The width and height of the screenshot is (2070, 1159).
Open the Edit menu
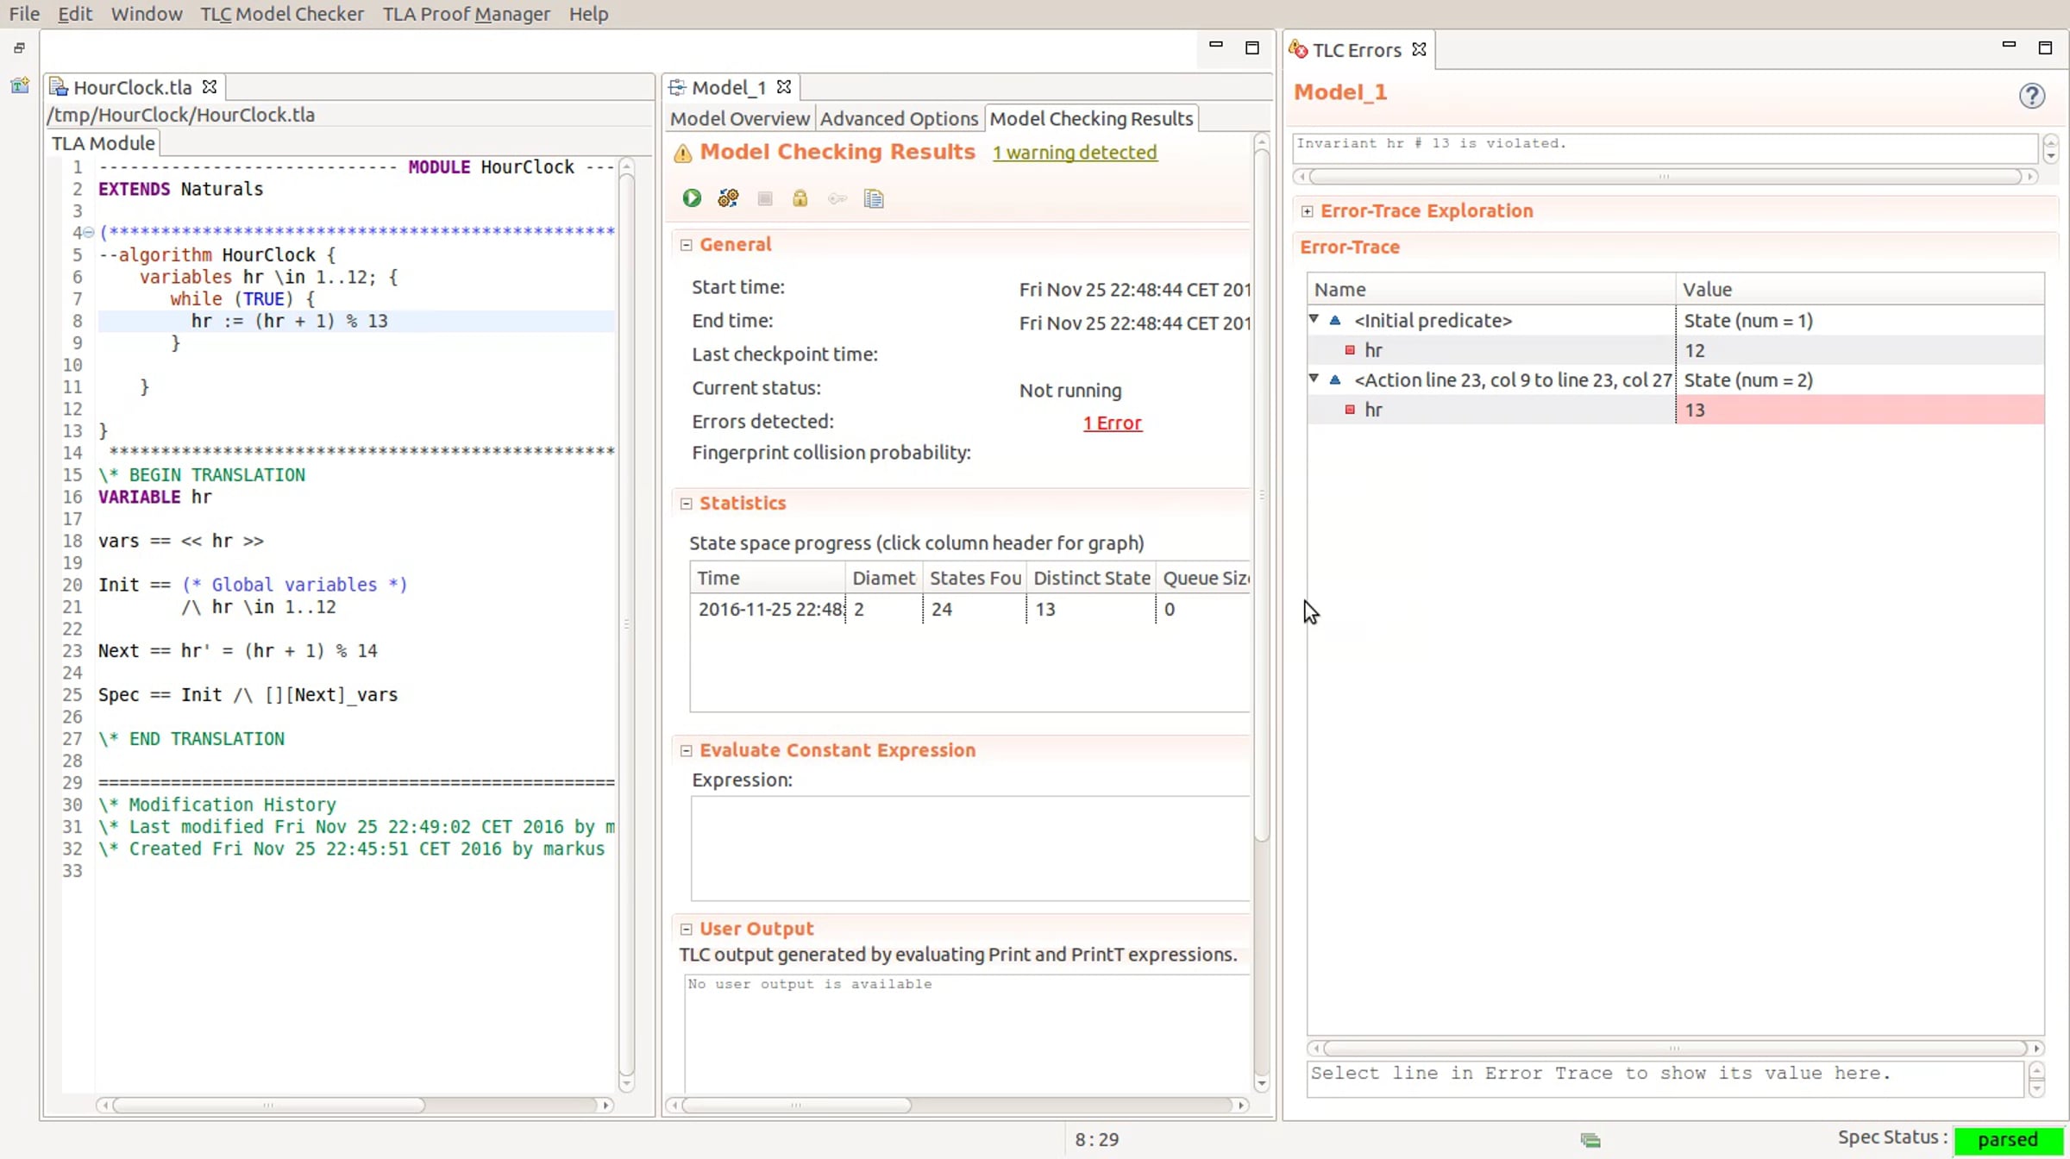pyautogui.click(x=75, y=14)
